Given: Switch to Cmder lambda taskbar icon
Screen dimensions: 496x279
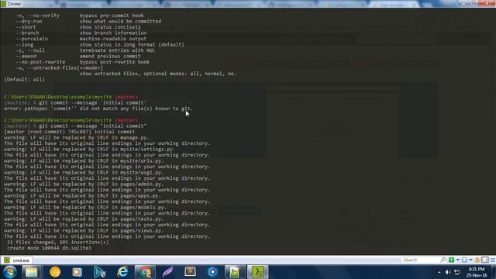Looking at the screenshot, I should [x=258, y=272].
